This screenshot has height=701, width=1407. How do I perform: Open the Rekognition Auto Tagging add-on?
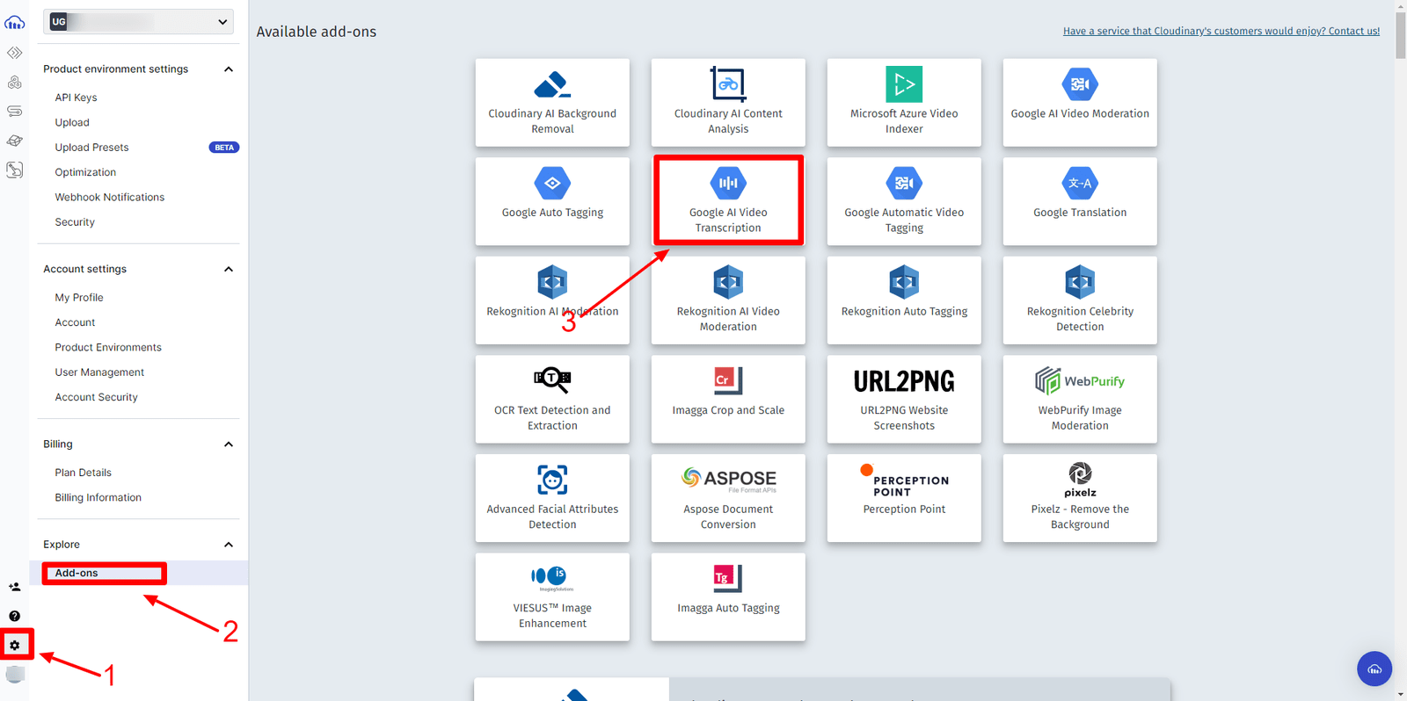904,300
